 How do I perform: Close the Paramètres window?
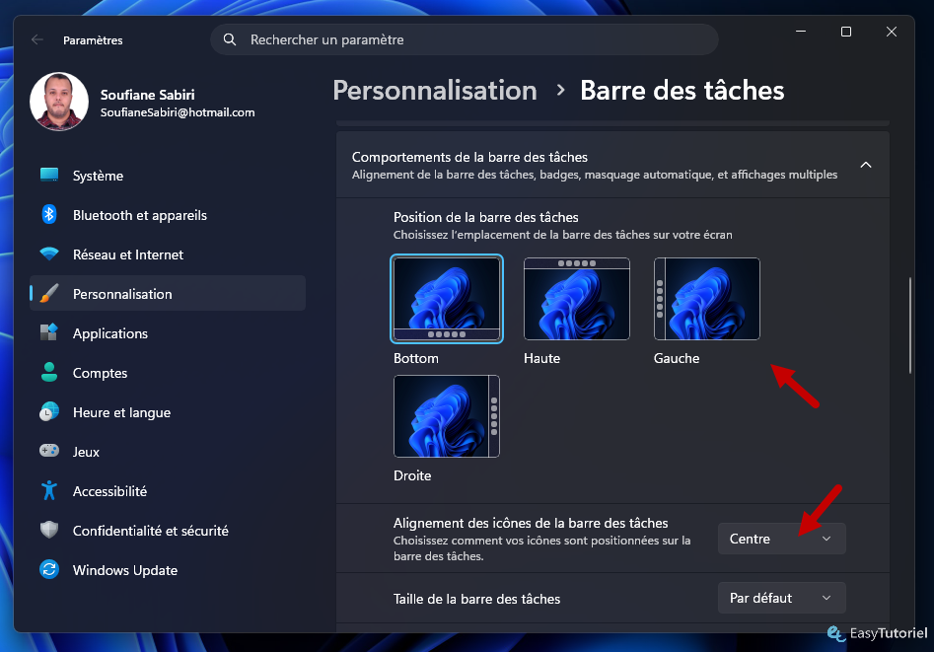(892, 31)
